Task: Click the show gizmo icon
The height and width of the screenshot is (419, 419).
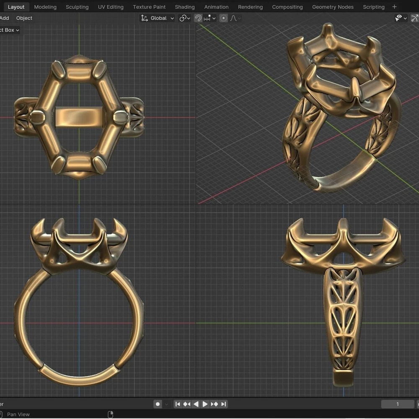Action: 414,18
